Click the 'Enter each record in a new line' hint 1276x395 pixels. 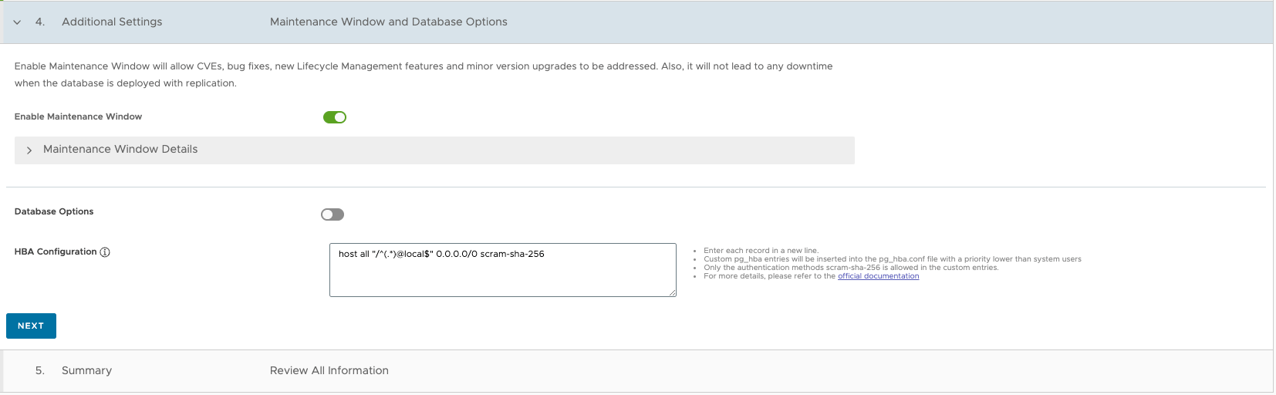click(761, 251)
